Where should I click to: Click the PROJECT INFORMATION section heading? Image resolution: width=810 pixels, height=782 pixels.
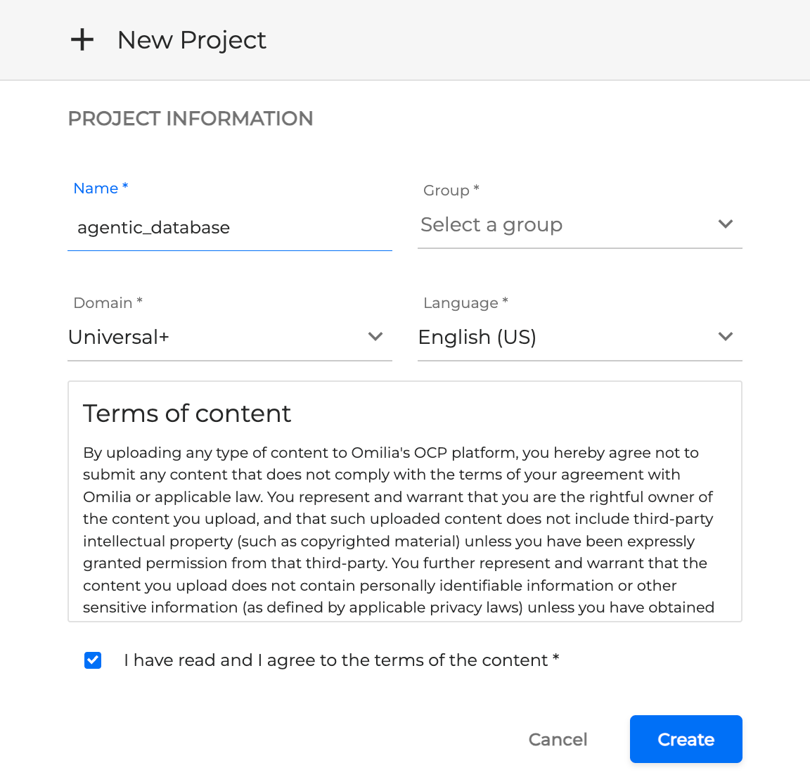pyautogui.click(x=191, y=118)
